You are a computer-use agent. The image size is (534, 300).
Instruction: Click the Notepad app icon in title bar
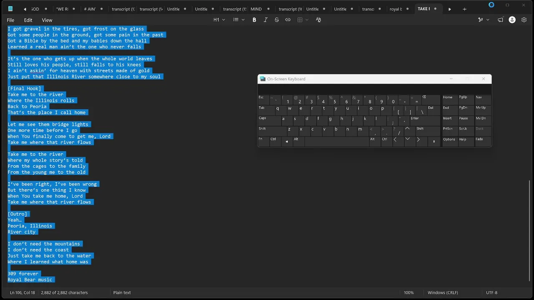click(10, 9)
